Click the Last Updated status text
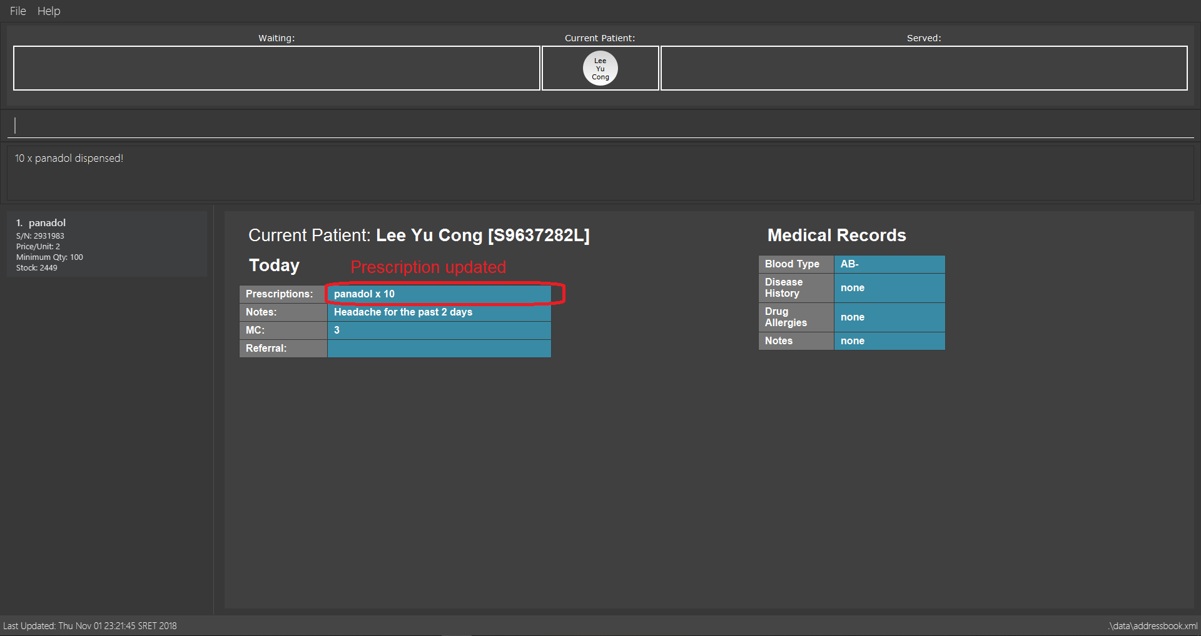 90,625
